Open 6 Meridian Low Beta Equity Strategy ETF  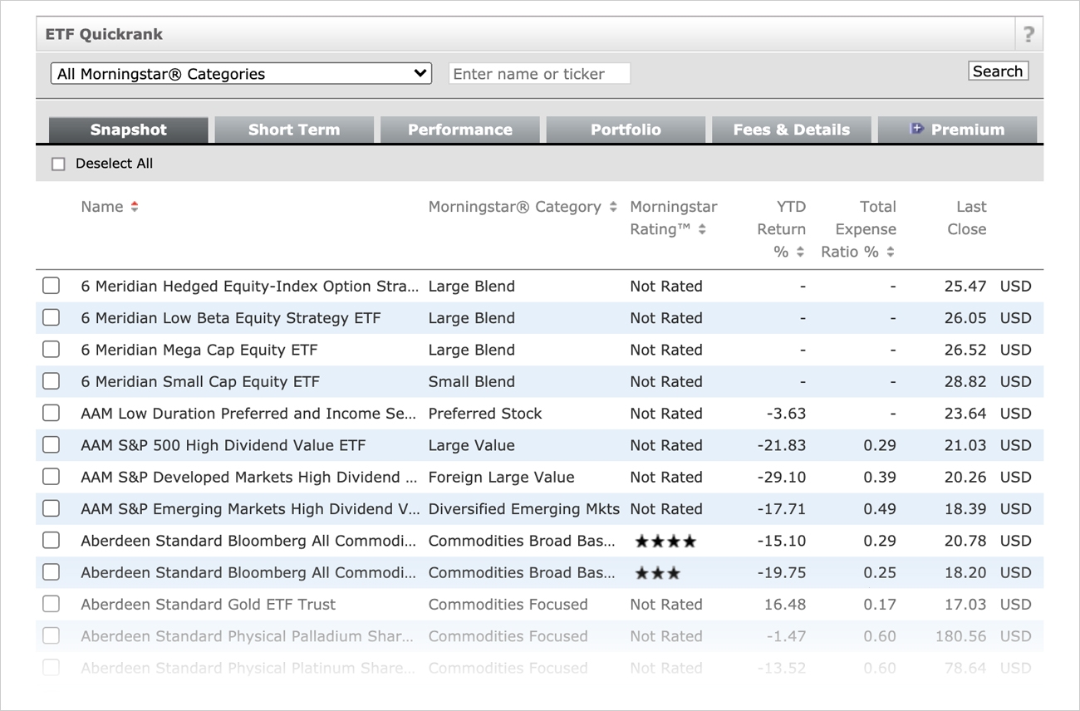point(231,318)
